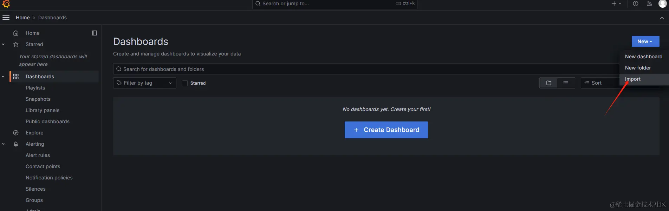Switch to folder view icon
This screenshot has height=211, width=669.
(549, 83)
